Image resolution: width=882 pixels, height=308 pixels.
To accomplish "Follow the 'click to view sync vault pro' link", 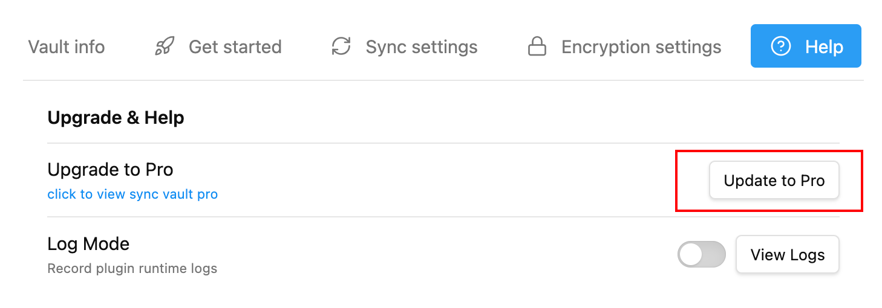I will coord(132,194).
